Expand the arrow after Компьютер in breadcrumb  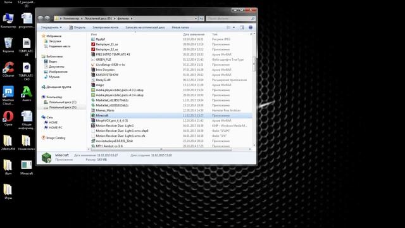tap(82, 18)
